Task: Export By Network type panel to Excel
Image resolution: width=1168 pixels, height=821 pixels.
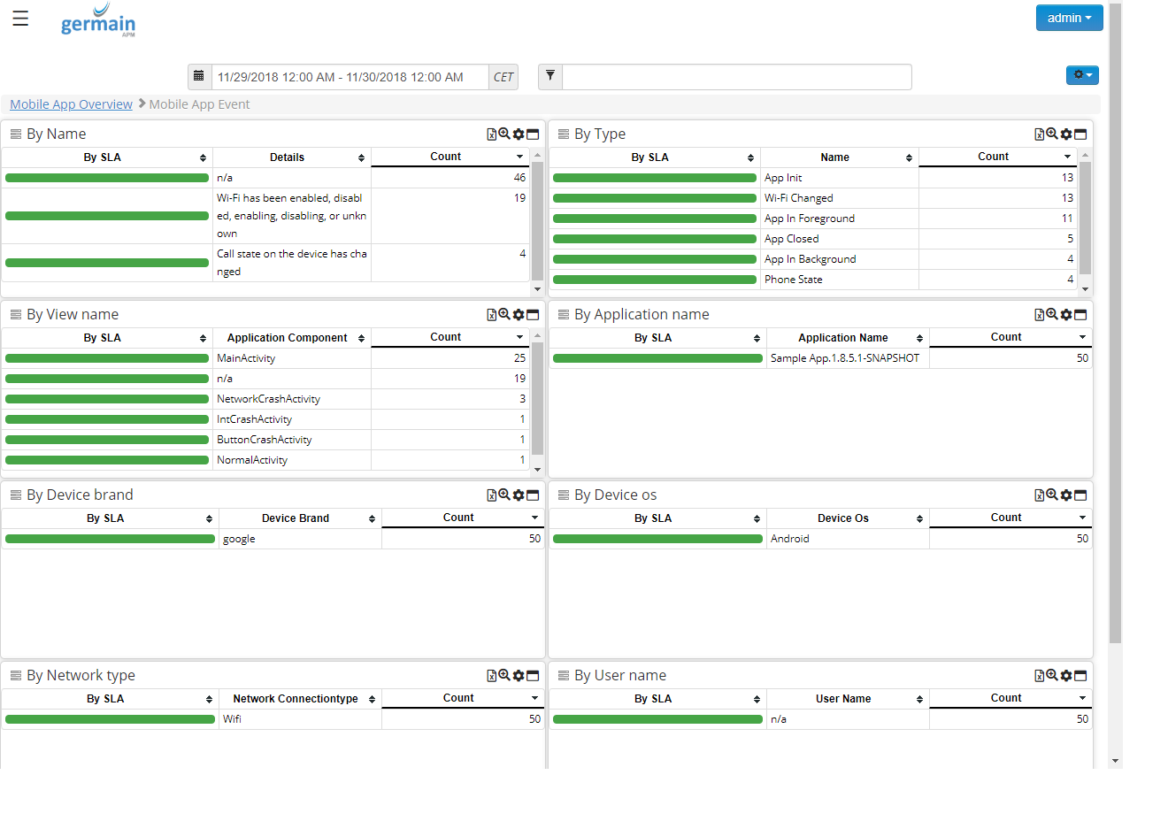Action: [x=491, y=676]
